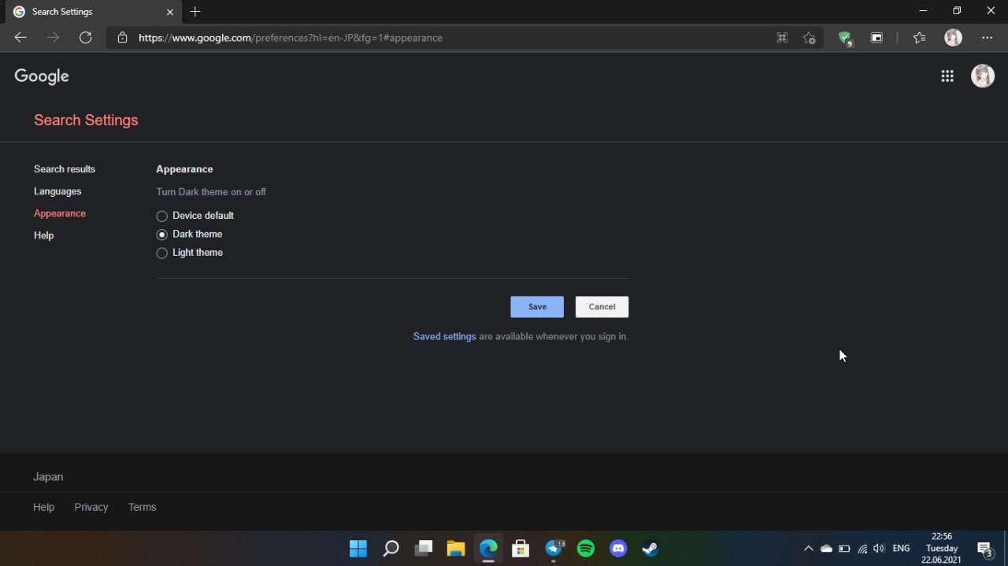Add page to favorites star icon
Viewport: 1008px width, 566px height.
(809, 38)
